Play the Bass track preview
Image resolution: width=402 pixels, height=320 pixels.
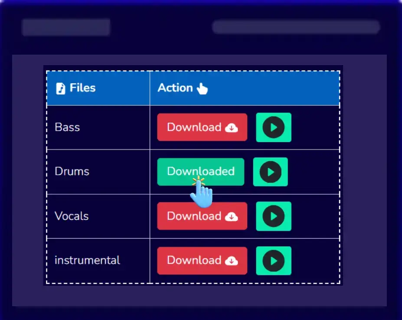tap(274, 127)
